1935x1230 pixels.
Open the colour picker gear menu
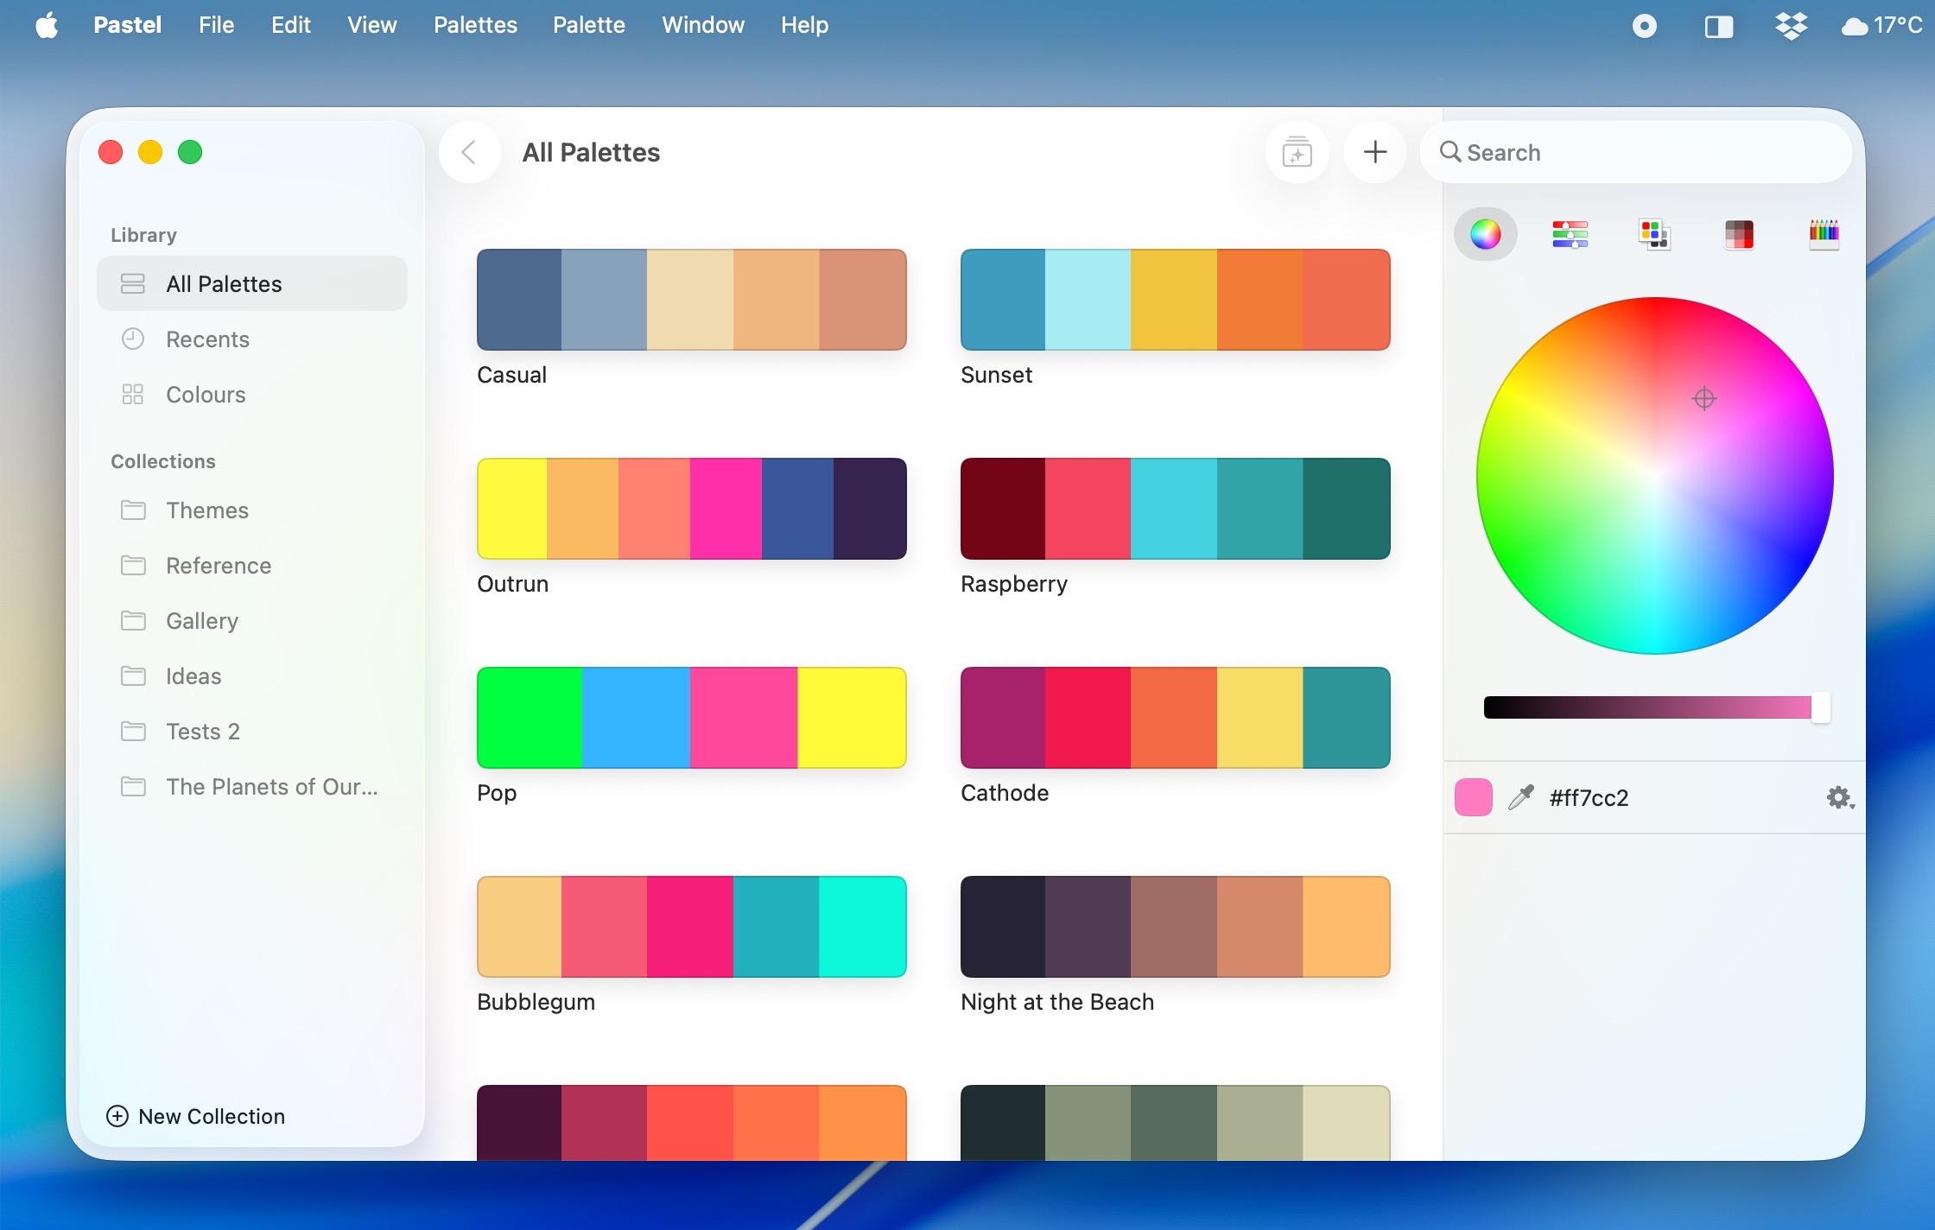(1840, 797)
